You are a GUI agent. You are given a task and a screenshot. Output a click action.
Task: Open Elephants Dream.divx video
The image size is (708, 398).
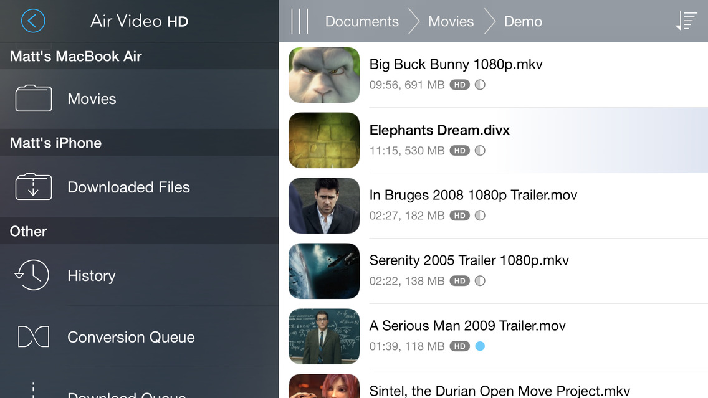[439, 130]
